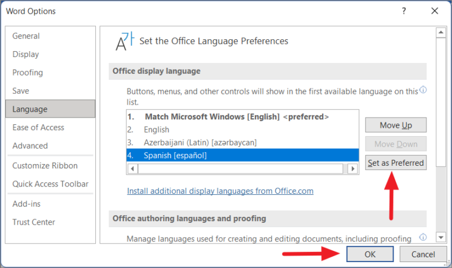The height and width of the screenshot is (268, 452).
Task: Open Quick Access Toolbar settings
Action: (50, 184)
